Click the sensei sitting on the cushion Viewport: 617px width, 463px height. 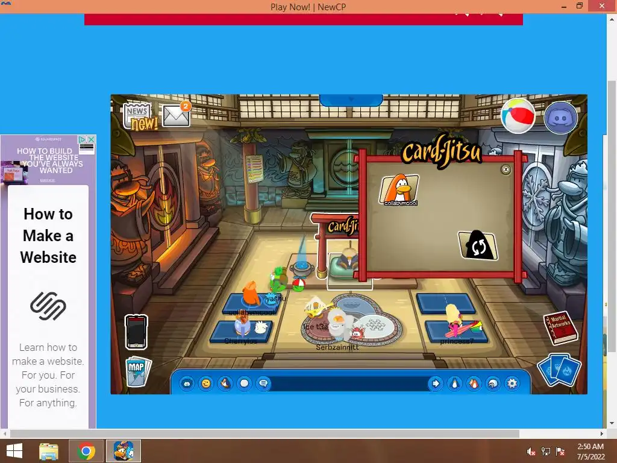pyautogui.click(x=348, y=260)
